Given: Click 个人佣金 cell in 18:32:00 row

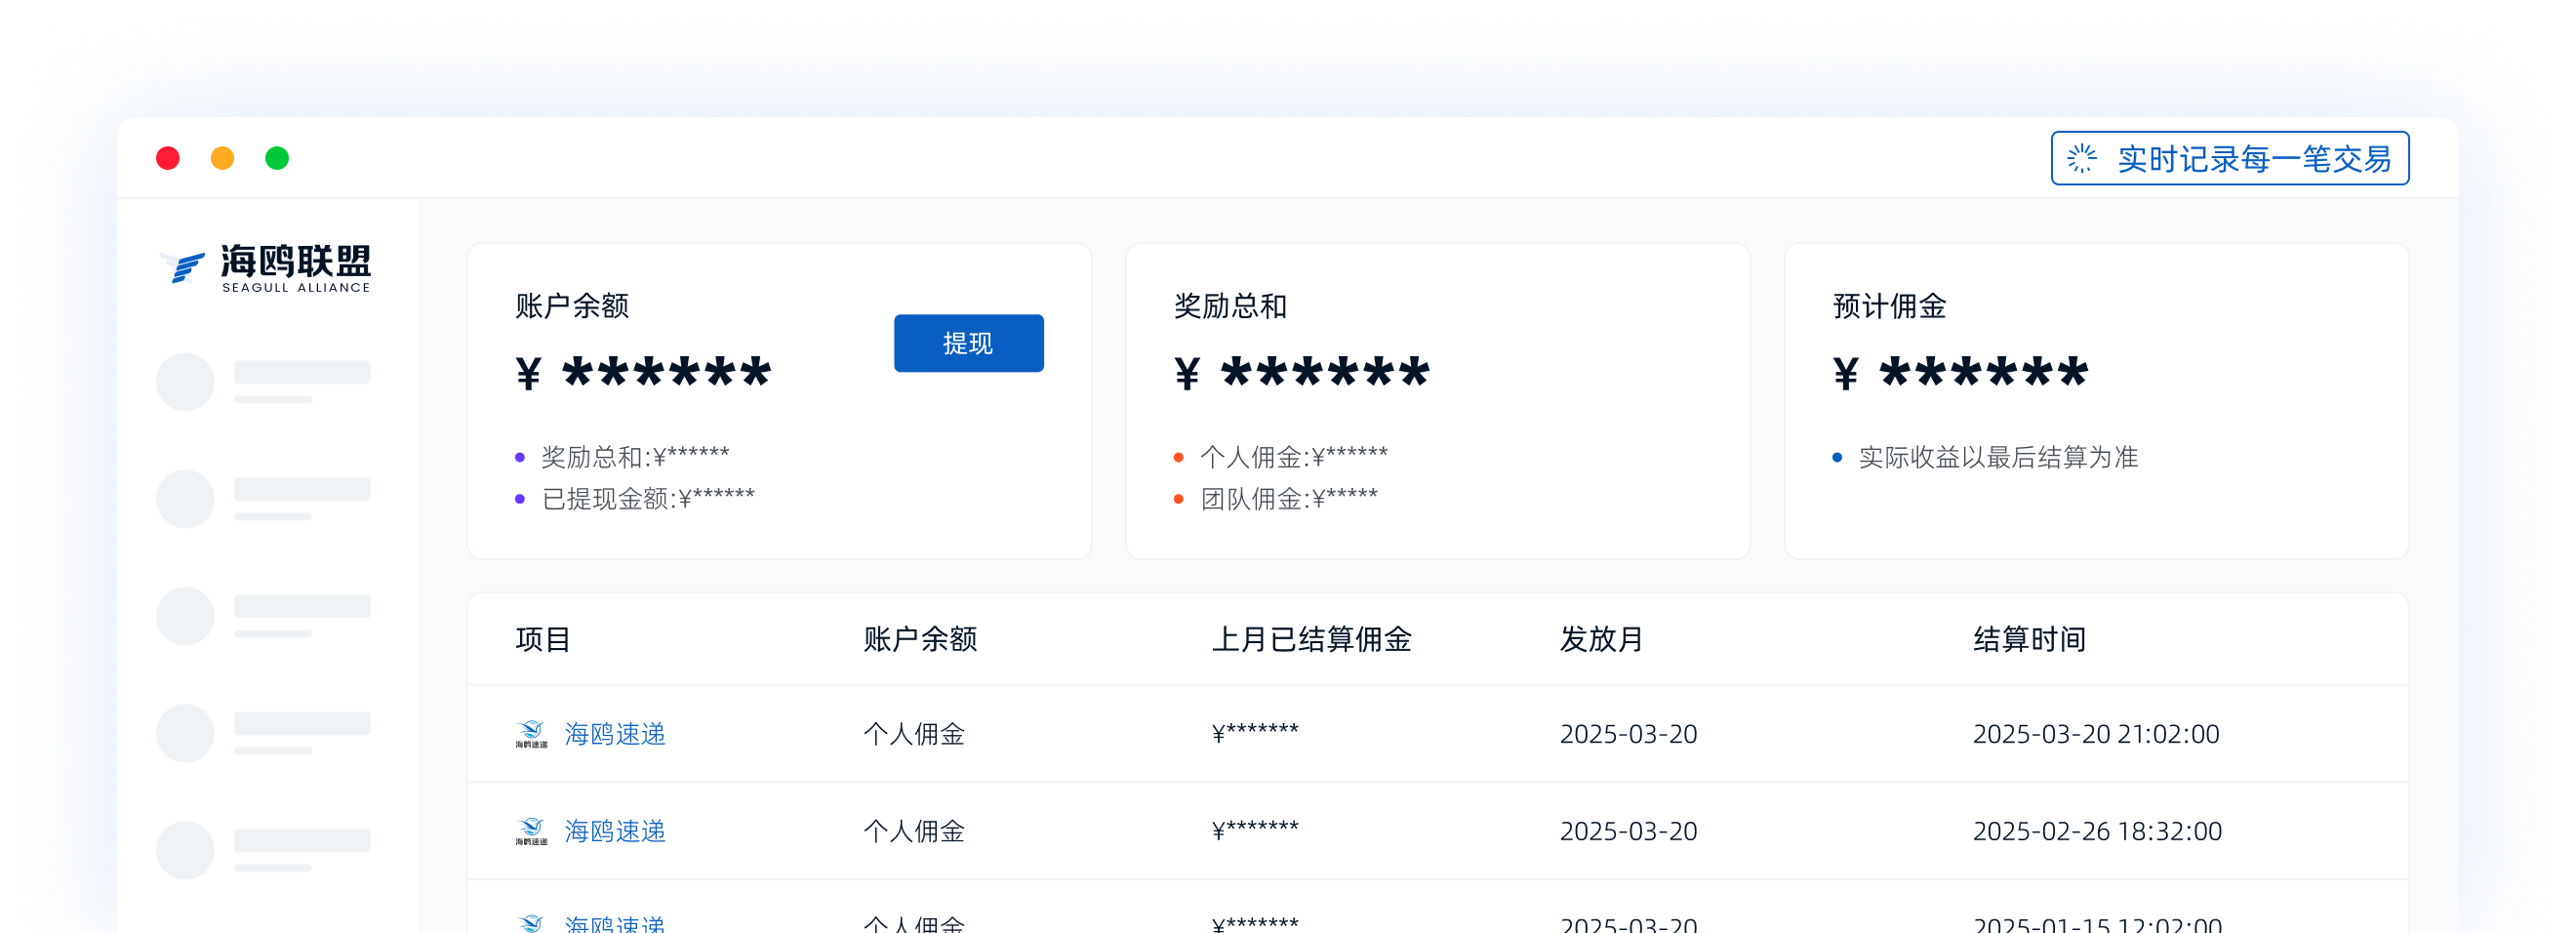Looking at the screenshot, I should click(914, 831).
